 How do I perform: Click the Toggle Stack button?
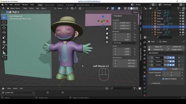176,49
